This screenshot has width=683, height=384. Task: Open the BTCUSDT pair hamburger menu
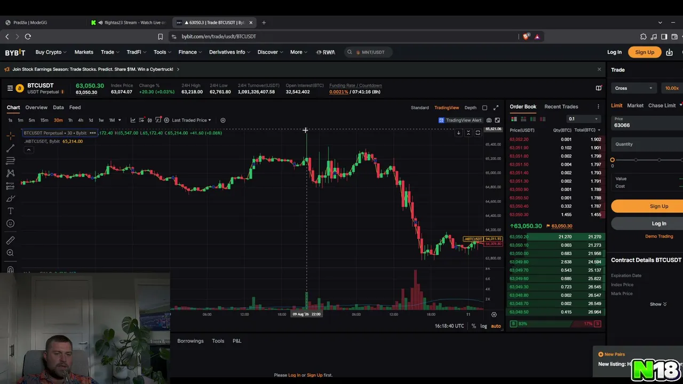[x=10, y=88]
